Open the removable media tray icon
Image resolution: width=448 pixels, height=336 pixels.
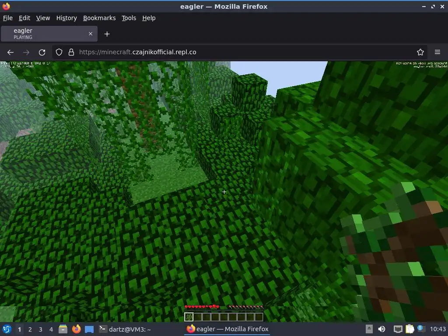pyautogui.click(x=369, y=329)
